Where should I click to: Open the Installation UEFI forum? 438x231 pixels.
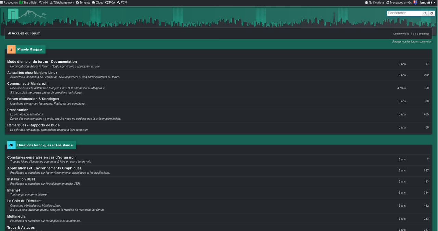[21, 179]
